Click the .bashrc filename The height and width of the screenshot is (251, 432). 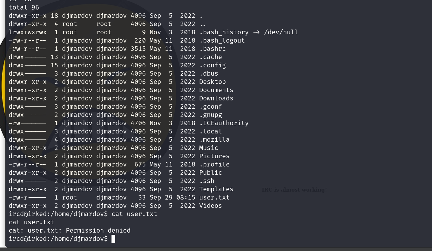(x=212, y=49)
